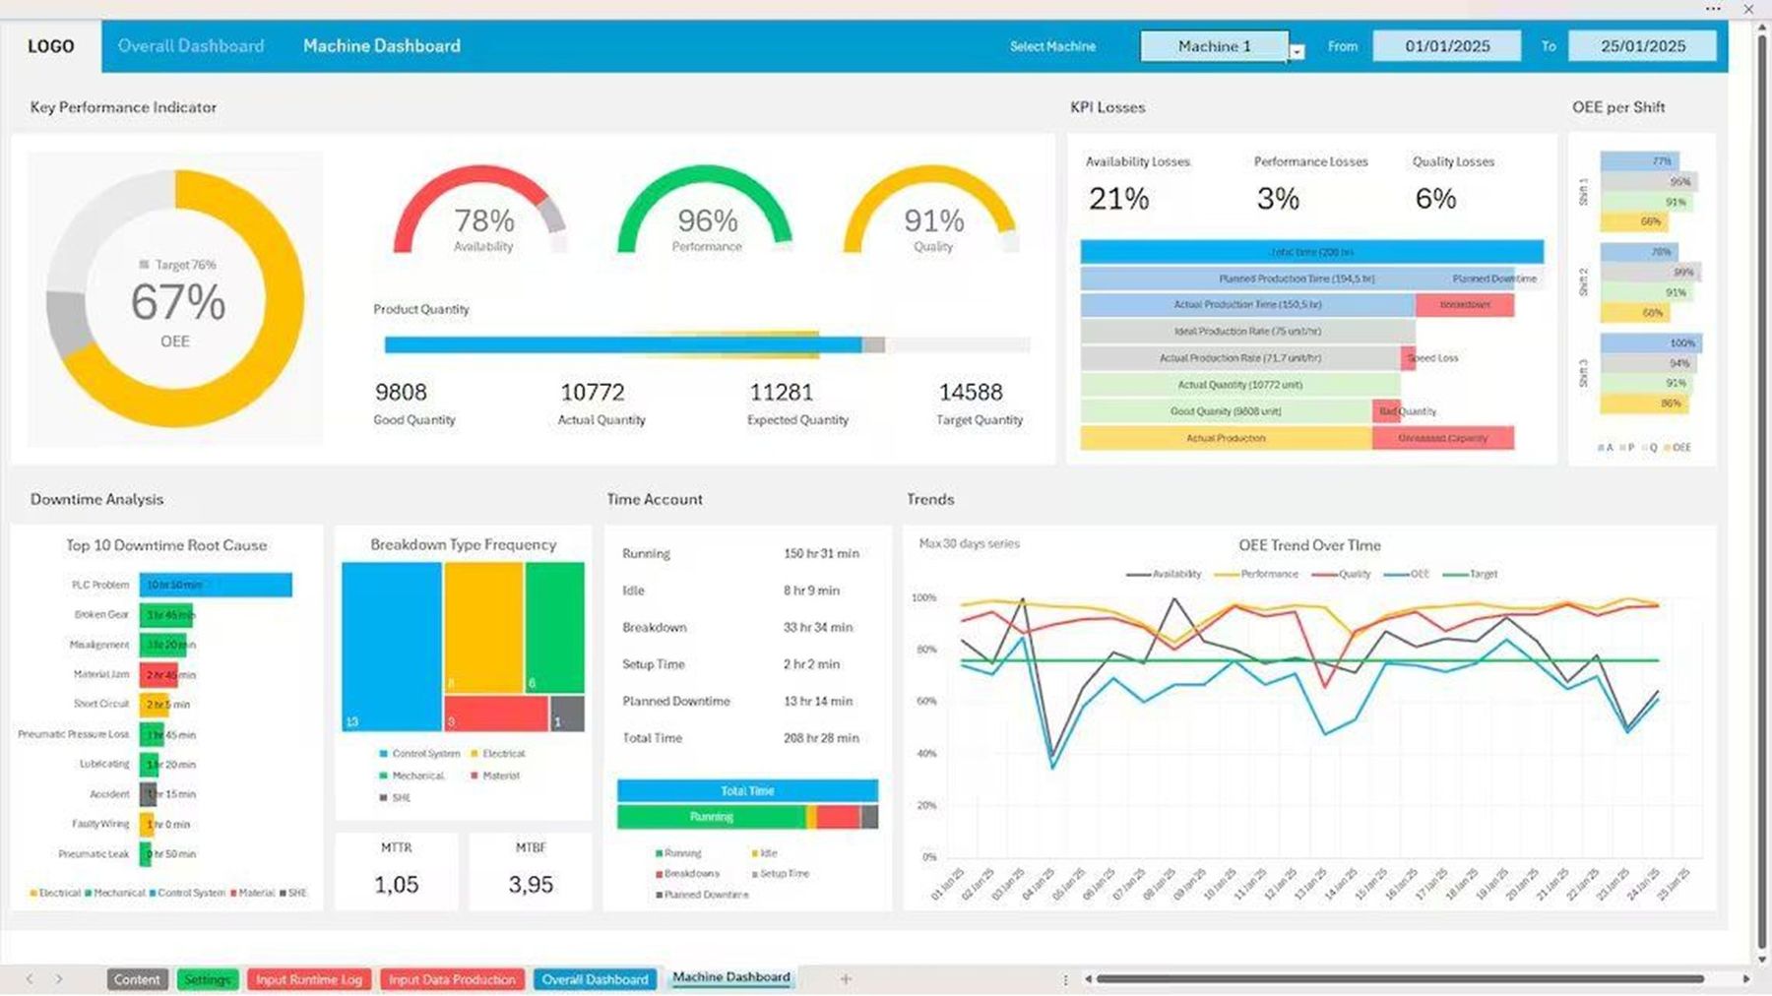Click the red Material treemap tile

point(496,714)
